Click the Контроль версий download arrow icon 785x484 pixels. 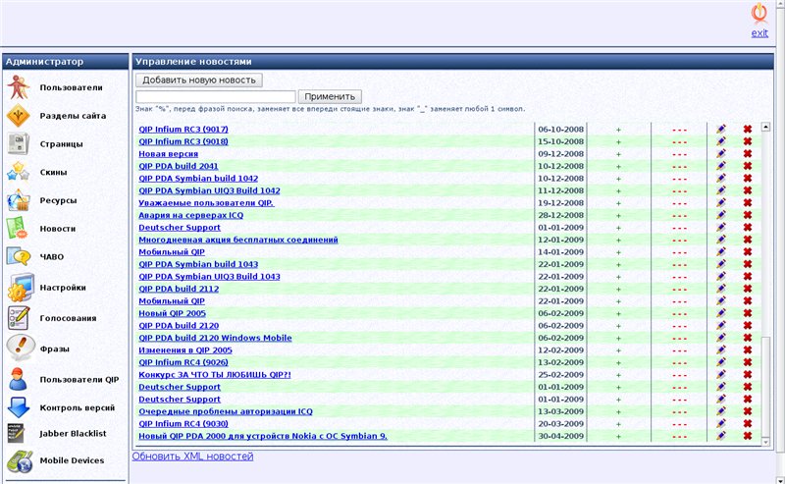(19, 407)
